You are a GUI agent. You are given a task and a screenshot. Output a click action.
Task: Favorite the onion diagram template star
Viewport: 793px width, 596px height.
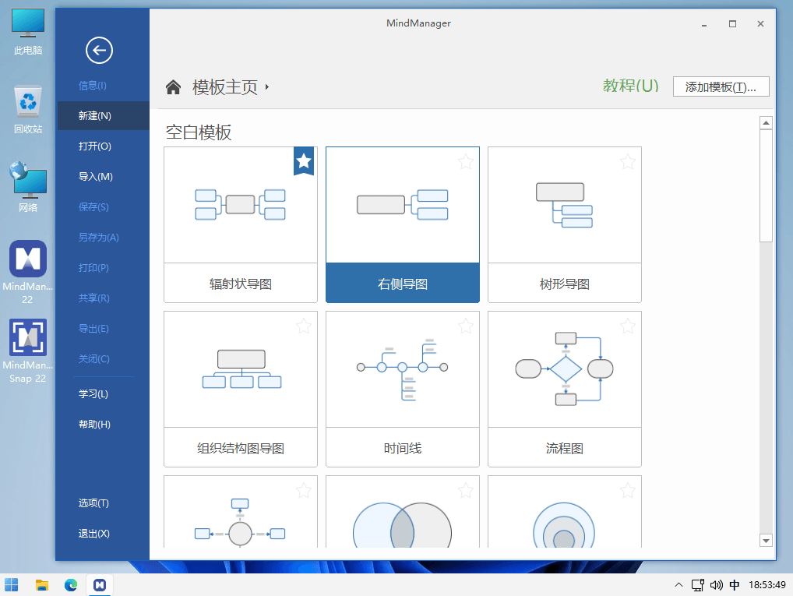point(628,490)
